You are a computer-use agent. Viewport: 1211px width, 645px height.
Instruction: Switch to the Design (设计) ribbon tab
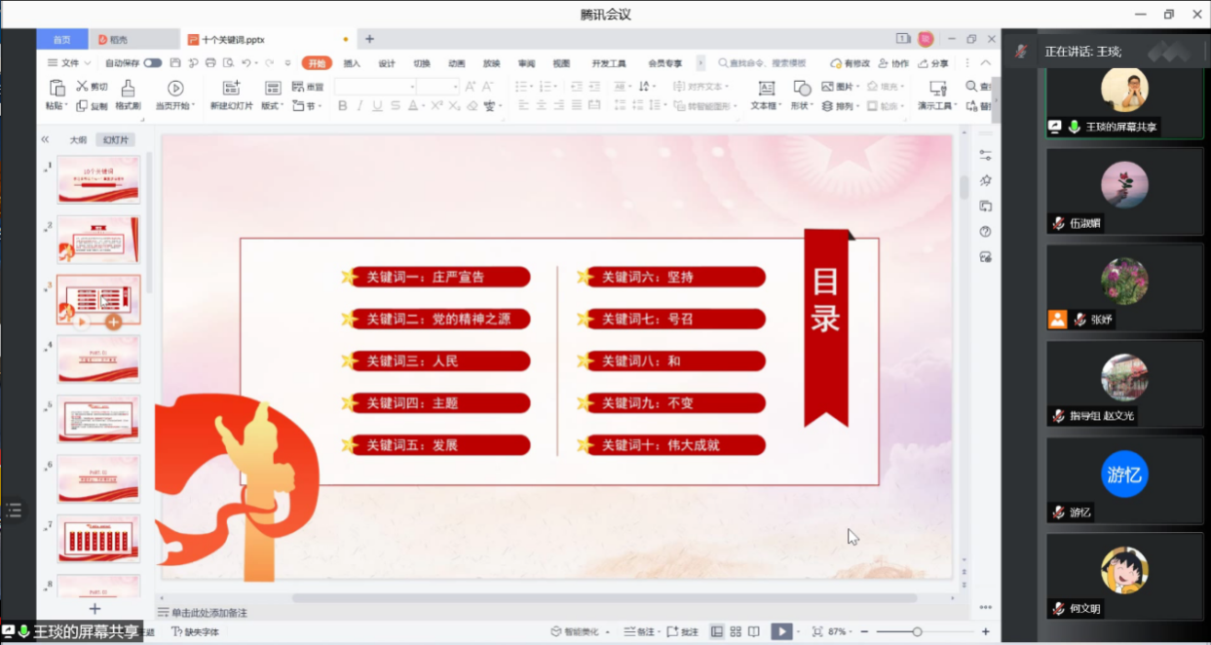(x=387, y=63)
